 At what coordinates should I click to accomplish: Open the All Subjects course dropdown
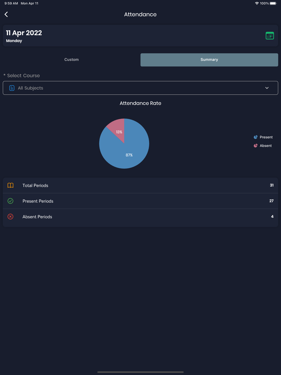(140, 88)
